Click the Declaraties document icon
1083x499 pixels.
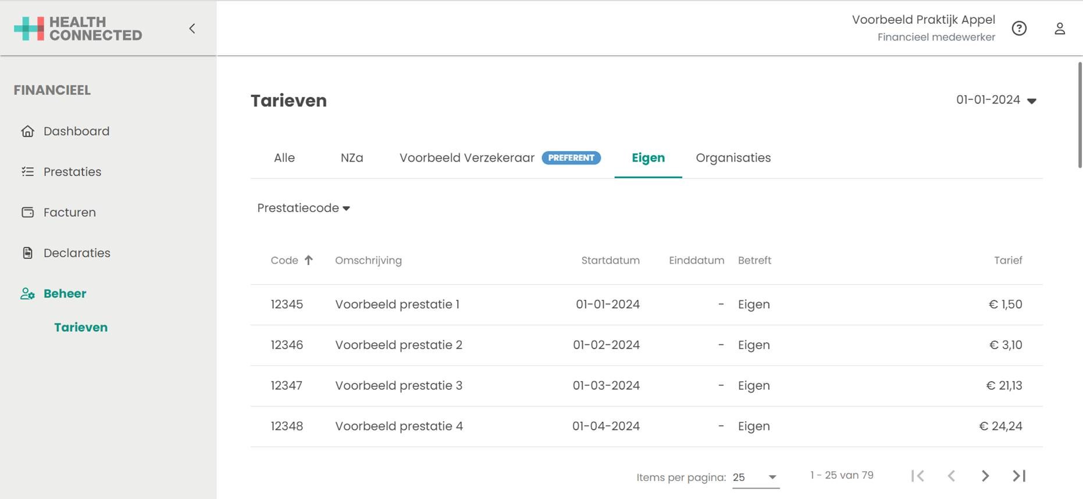(27, 253)
